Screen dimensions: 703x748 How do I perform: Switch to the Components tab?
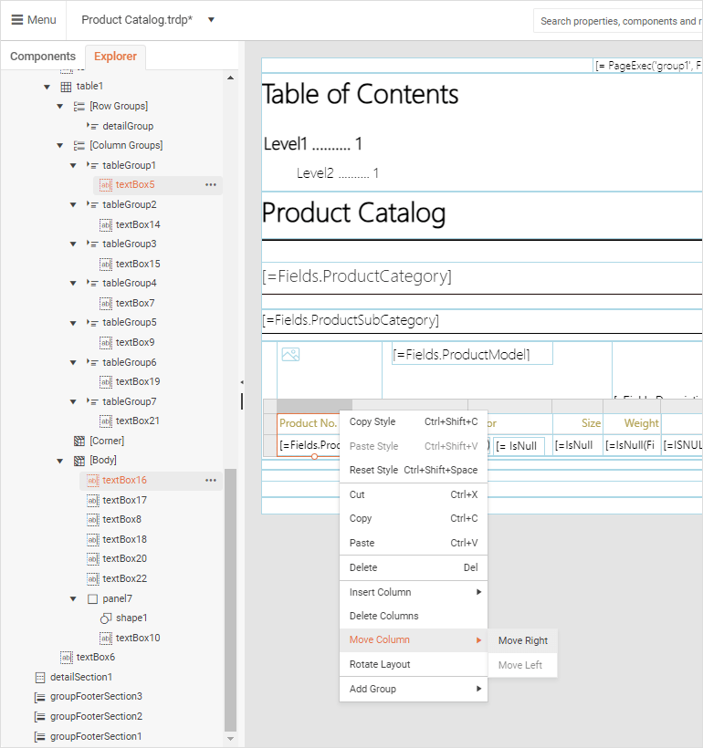[x=43, y=57]
